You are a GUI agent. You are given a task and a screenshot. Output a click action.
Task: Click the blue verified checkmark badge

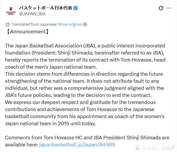tap(76, 8)
